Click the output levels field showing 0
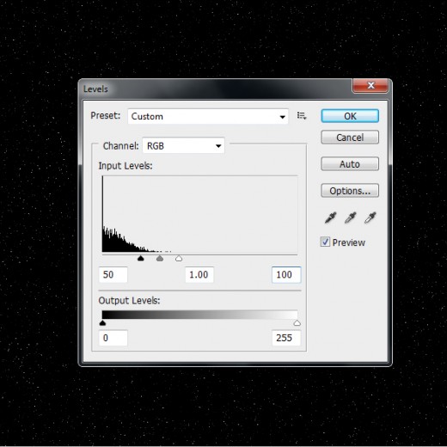 point(113,338)
